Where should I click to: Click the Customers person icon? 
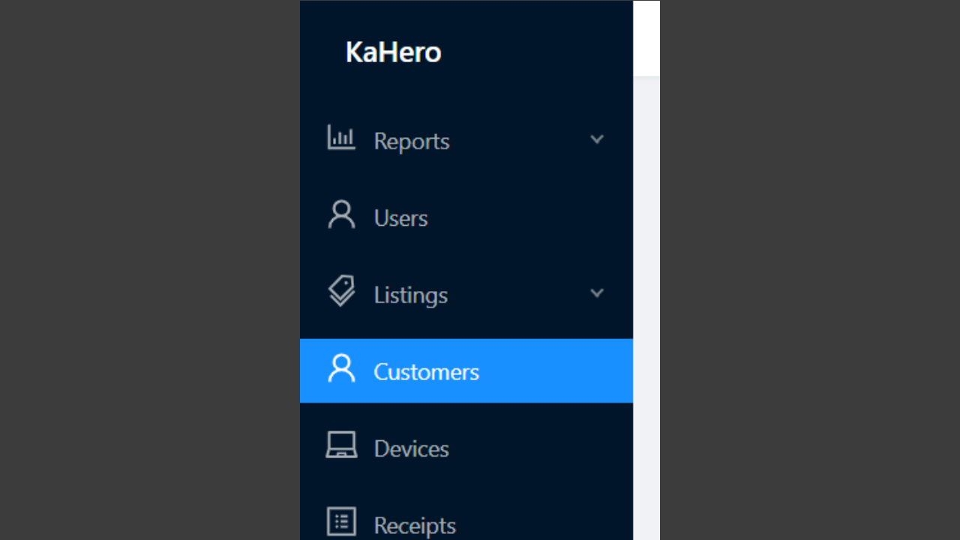341,368
